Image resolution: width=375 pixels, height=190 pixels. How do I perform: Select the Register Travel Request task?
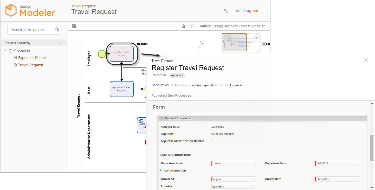tap(122, 54)
